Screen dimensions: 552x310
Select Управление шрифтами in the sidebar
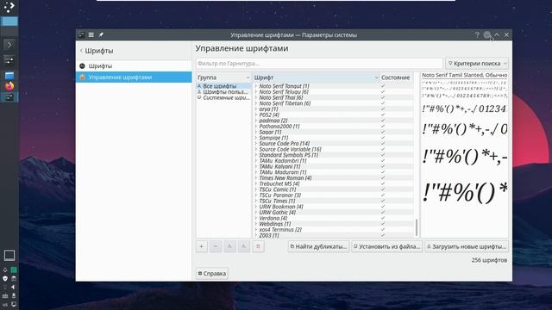click(134, 77)
